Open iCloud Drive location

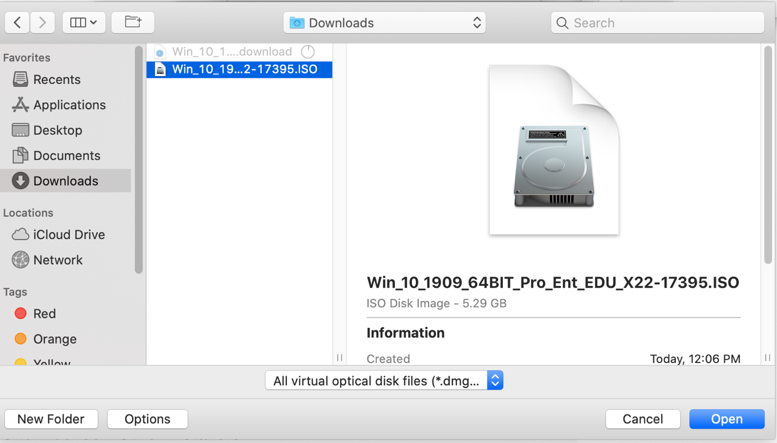point(65,235)
